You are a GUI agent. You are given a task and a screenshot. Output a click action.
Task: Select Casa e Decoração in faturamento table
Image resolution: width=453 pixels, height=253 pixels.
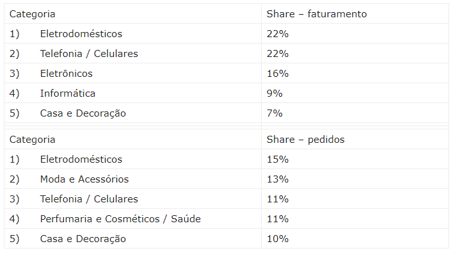pos(132,113)
